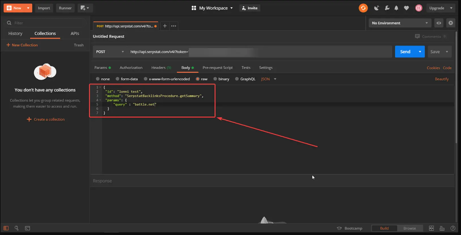Click Create a collection link
Screen dimensions: 461x235
[46, 119]
